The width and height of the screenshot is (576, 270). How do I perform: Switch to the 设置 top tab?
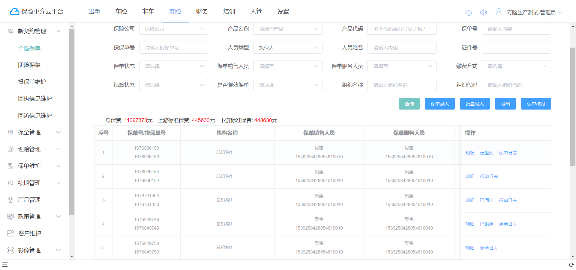[283, 11]
